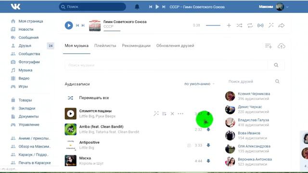Open friend requests badge 24
Screen dimensions: 308x173
51,46
